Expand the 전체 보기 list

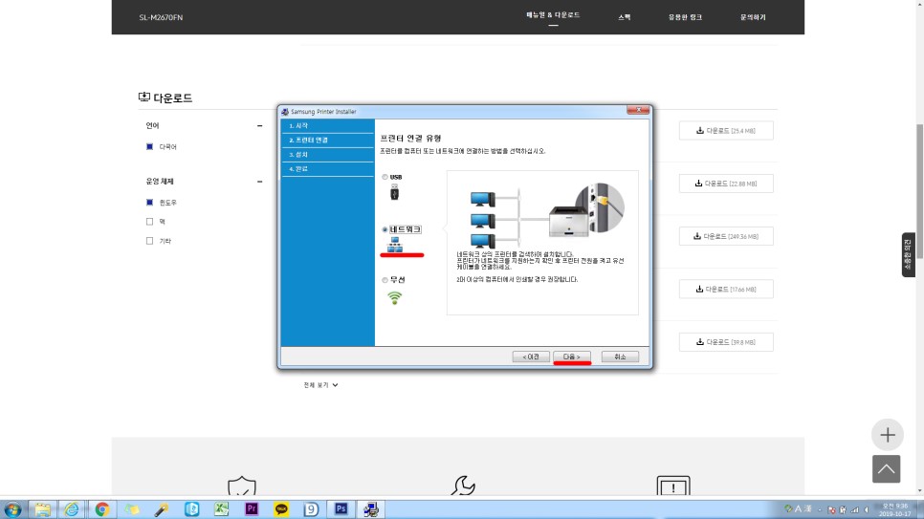(320, 384)
